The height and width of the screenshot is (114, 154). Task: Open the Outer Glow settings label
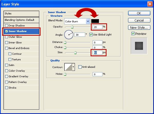point(15,37)
